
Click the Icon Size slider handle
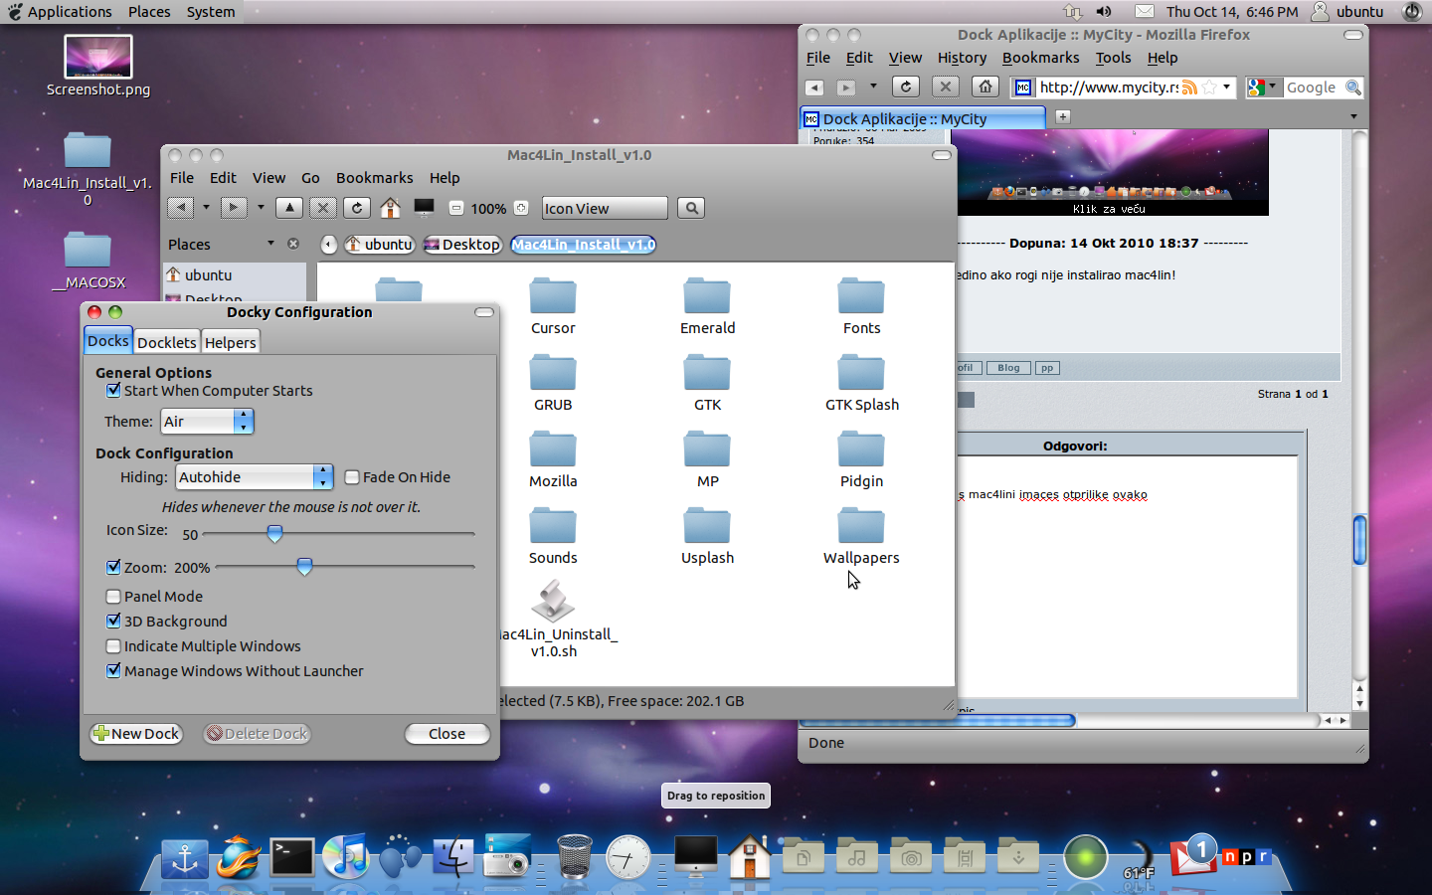pos(274,534)
